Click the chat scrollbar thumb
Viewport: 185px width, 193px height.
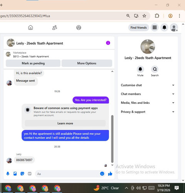(x=112, y=139)
